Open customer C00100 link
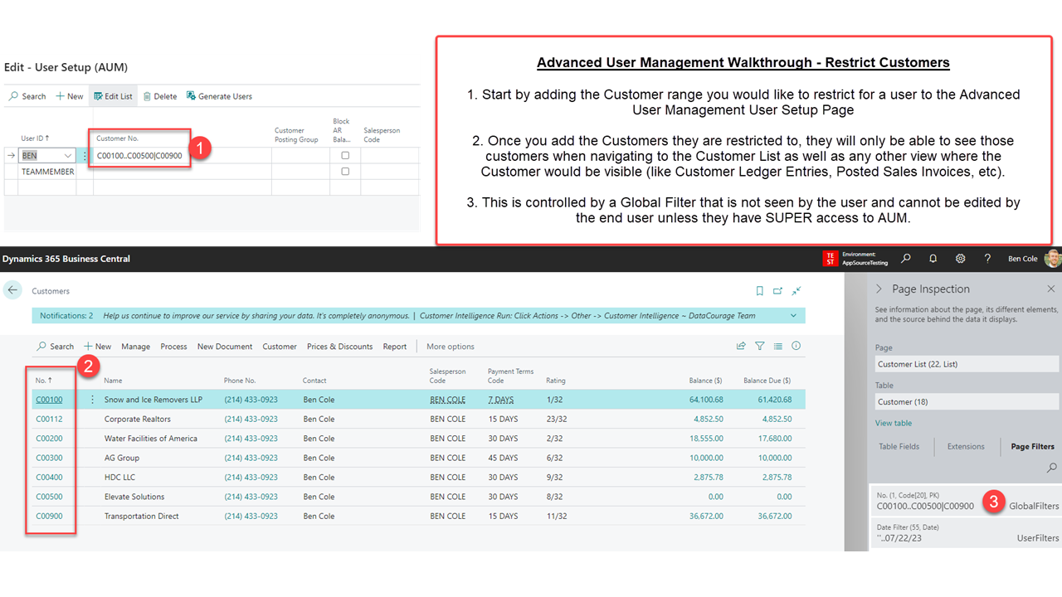 click(x=49, y=400)
